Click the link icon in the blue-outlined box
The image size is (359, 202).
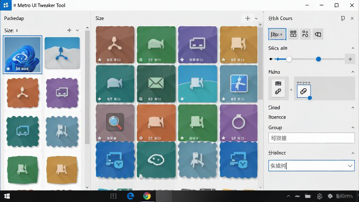click(x=304, y=91)
